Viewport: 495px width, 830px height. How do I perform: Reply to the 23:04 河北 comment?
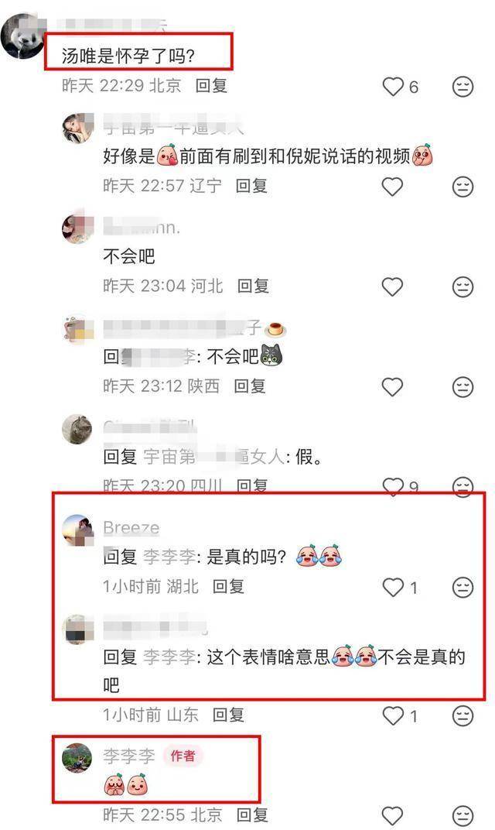tap(253, 286)
